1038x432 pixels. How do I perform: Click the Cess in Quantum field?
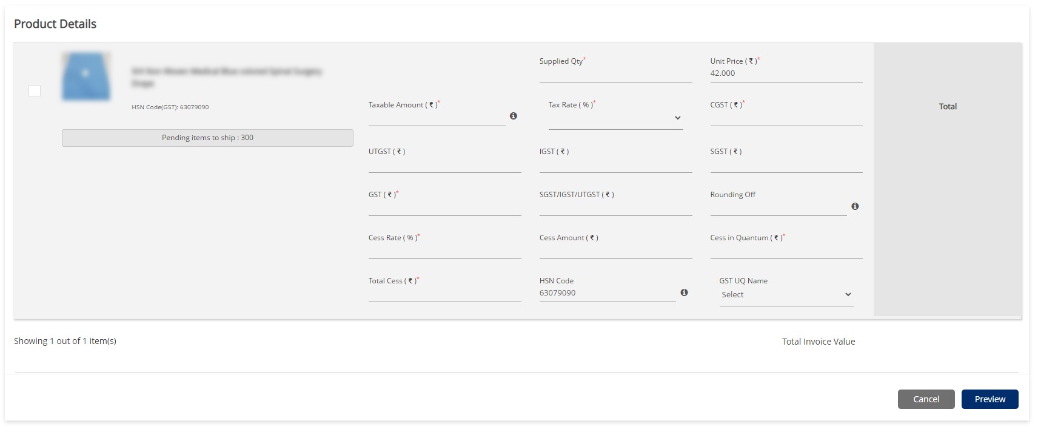click(x=786, y=251)
